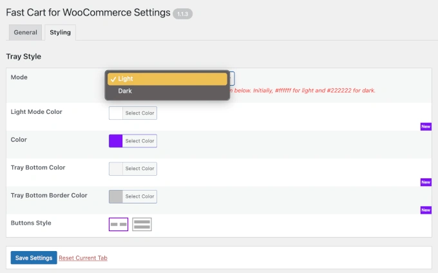The image size is (438, 273).
Task: Open the Styling tab
Action: click(x=60, y=32)
